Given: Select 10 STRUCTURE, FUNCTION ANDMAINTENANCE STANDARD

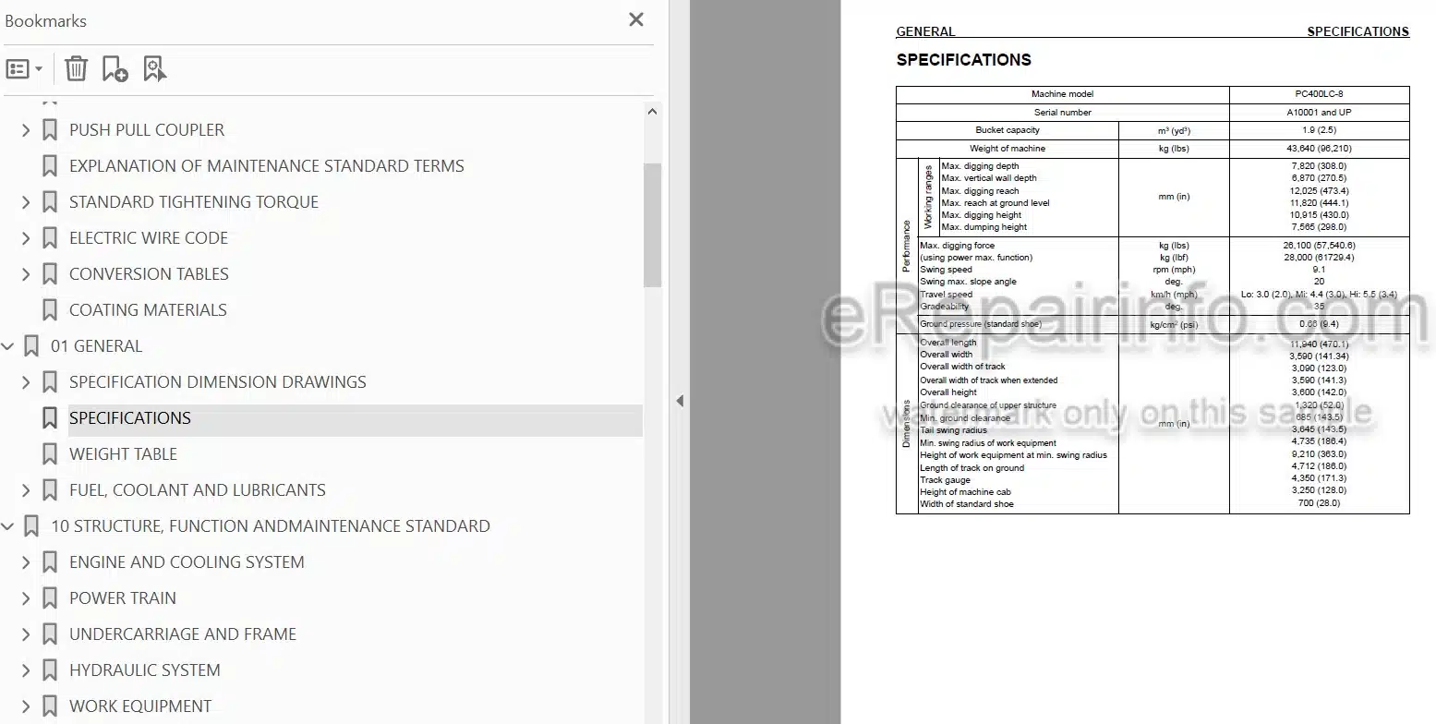Looking at the screenshot, I should [271, 526].
